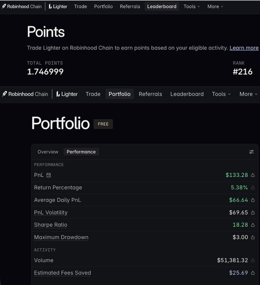260x285 pixels.
Task: Open Referrals in the Leaderboard header nav
Action: pos(130,7)
